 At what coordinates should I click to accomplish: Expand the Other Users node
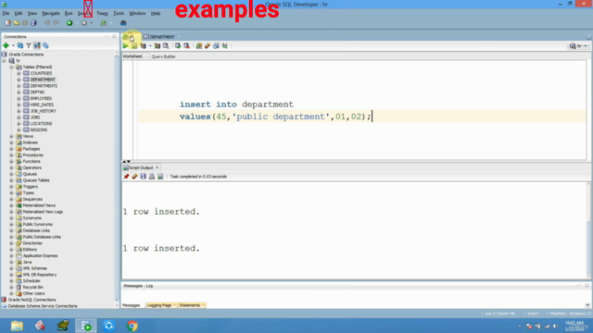click(x=12, y=293)
